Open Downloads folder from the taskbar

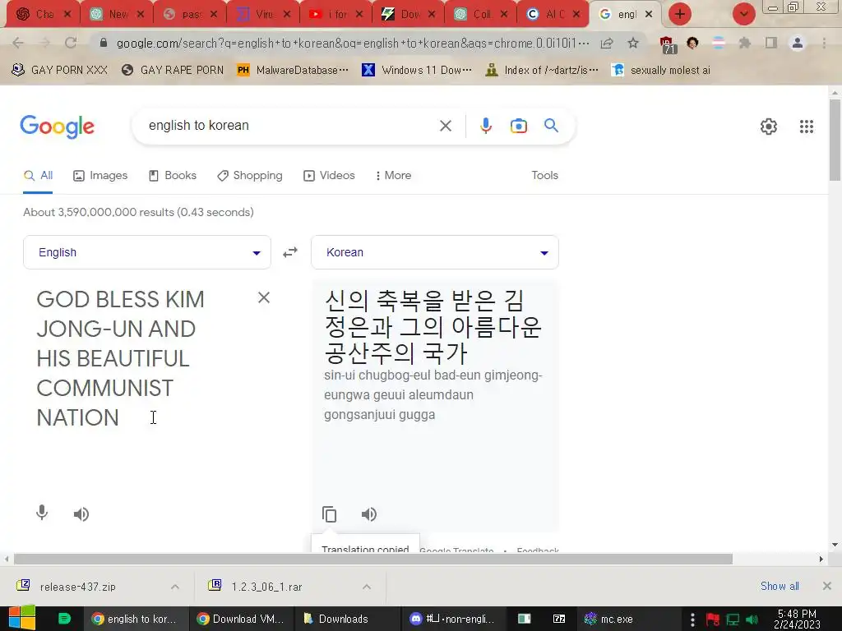tap(347, 619)
